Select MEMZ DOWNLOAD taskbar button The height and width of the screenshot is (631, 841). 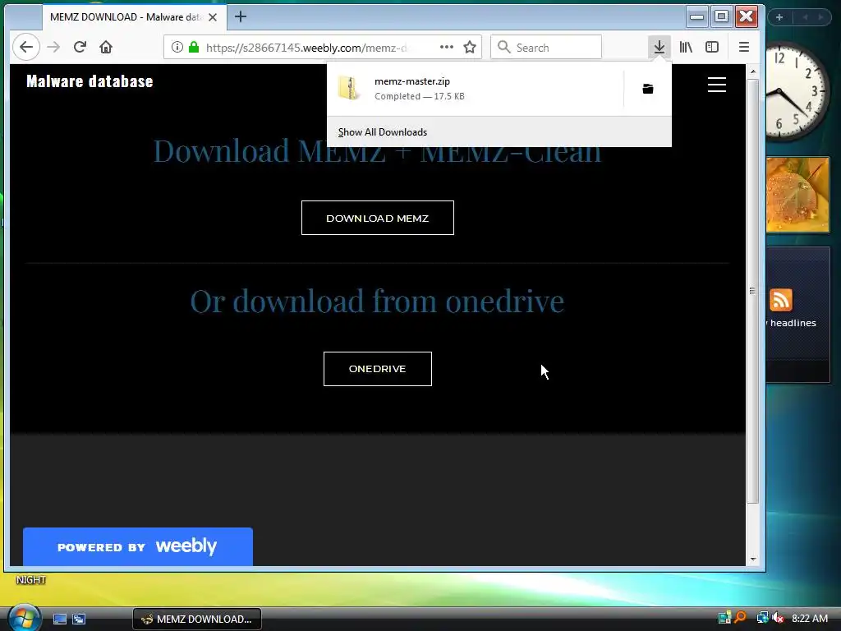[x=197, y=619]
